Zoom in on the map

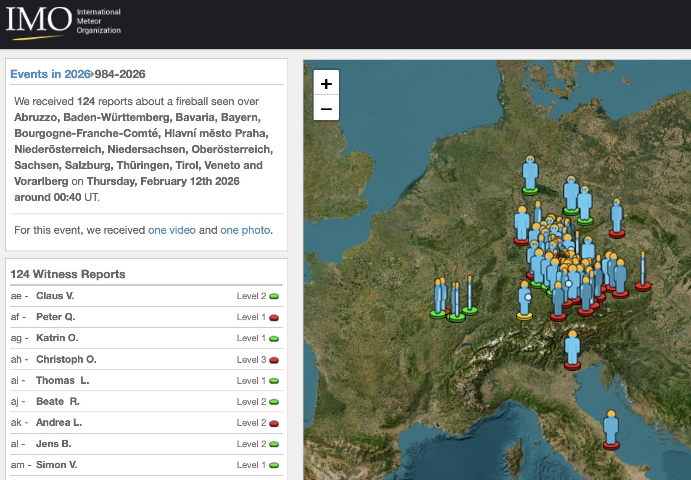click(x=326, y=84)
